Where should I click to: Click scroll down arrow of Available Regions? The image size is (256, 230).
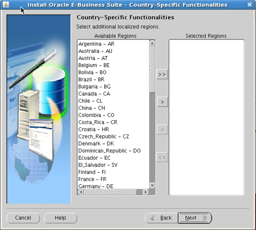[152, 185]
